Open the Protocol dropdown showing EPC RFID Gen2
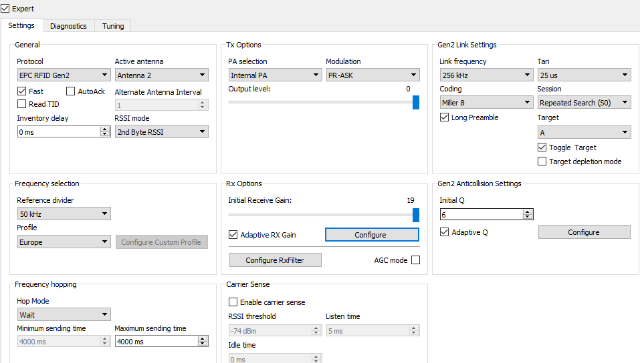The height and width of the screenshot is (363, 640). click(64, 75)
